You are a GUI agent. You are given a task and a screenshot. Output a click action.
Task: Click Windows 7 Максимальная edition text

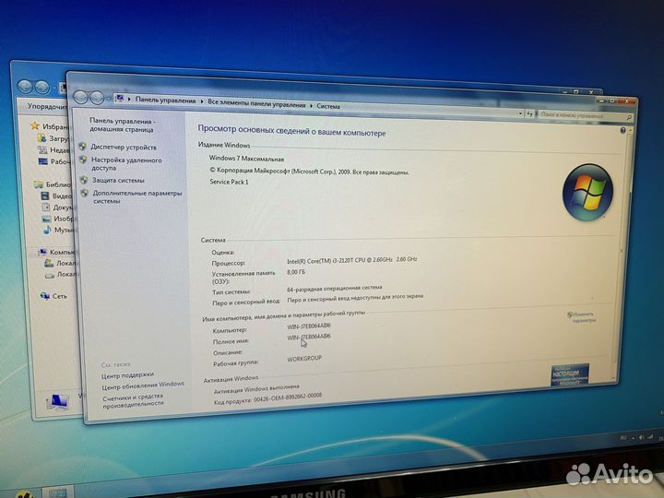point(246,159)
